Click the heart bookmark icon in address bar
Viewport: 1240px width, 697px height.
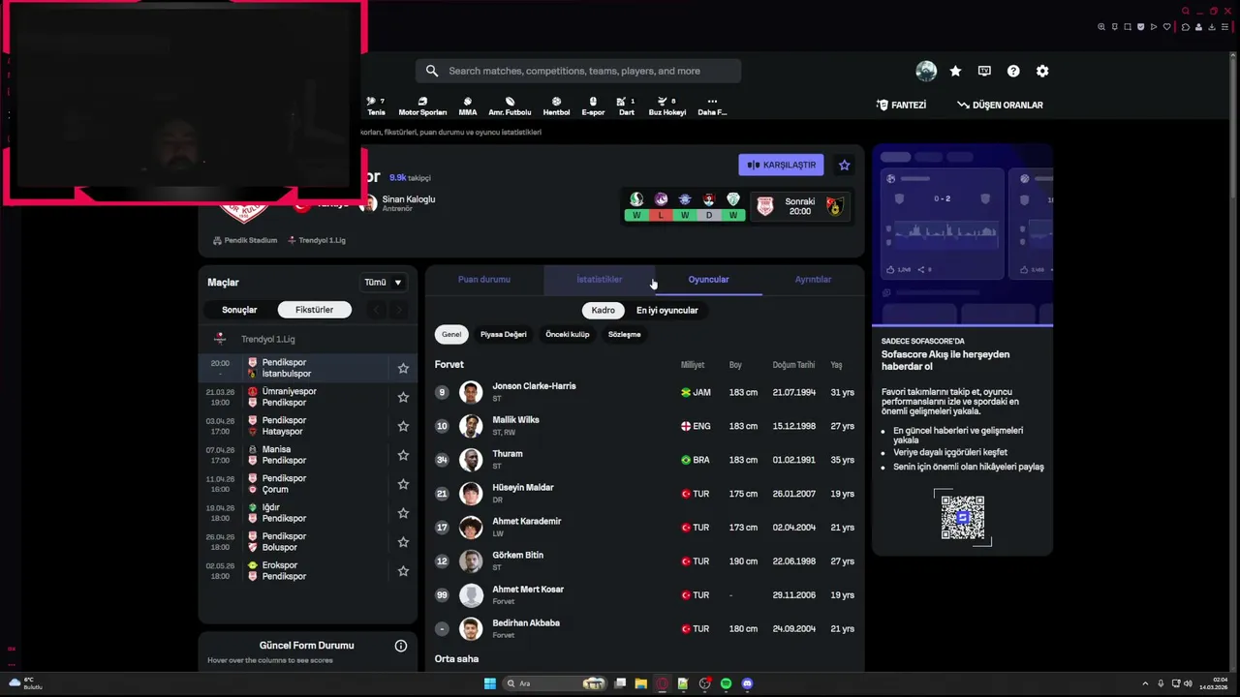click(1167, 27)
